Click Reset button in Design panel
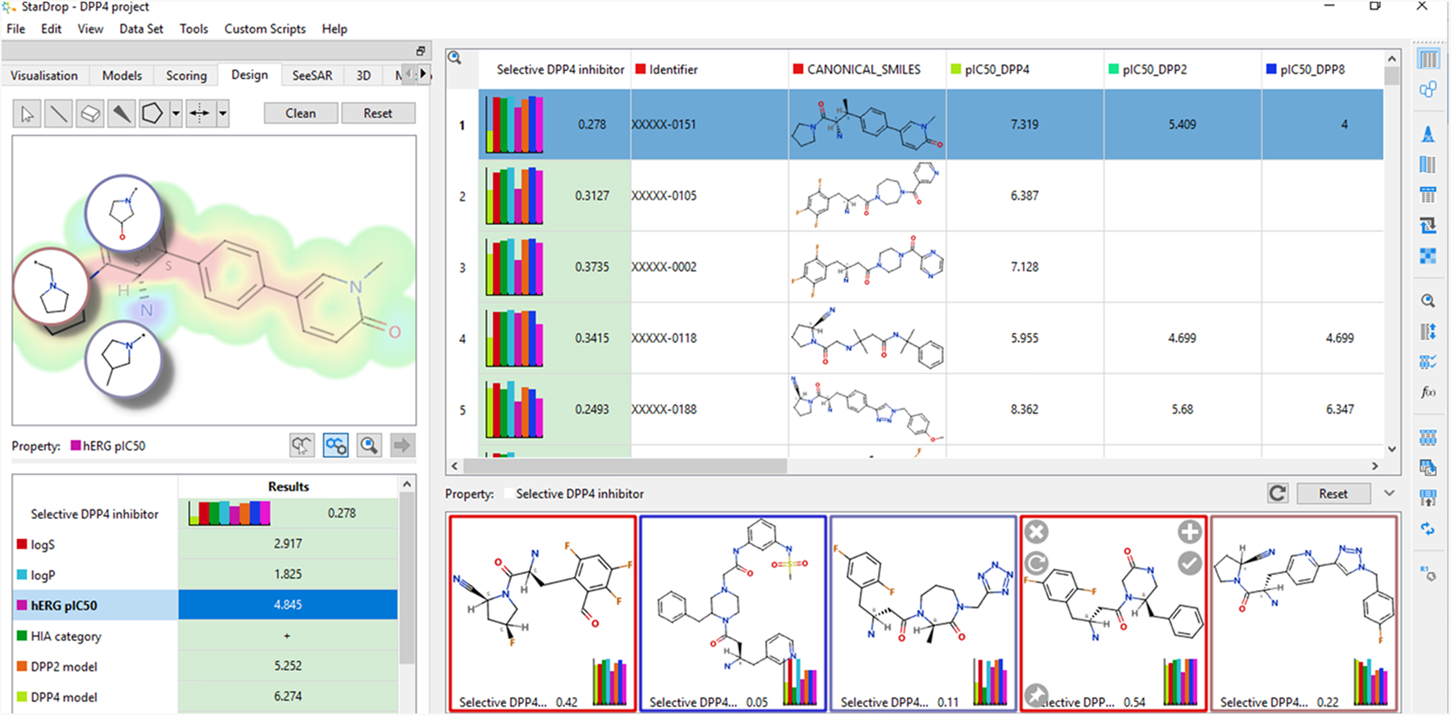This screenshot has width=1451, height=715. point(377,114)
